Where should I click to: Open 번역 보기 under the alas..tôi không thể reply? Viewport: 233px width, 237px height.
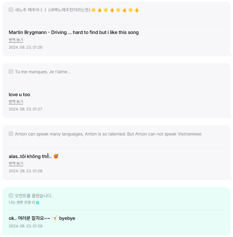pyautogui.click(x=16, y=164)
